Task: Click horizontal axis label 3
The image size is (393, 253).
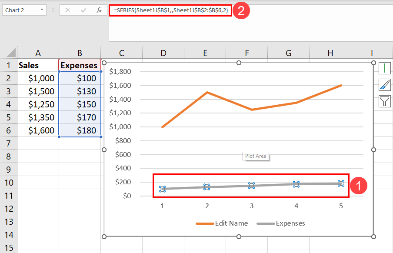Action: pyautogui.click(x=252, y=206)
